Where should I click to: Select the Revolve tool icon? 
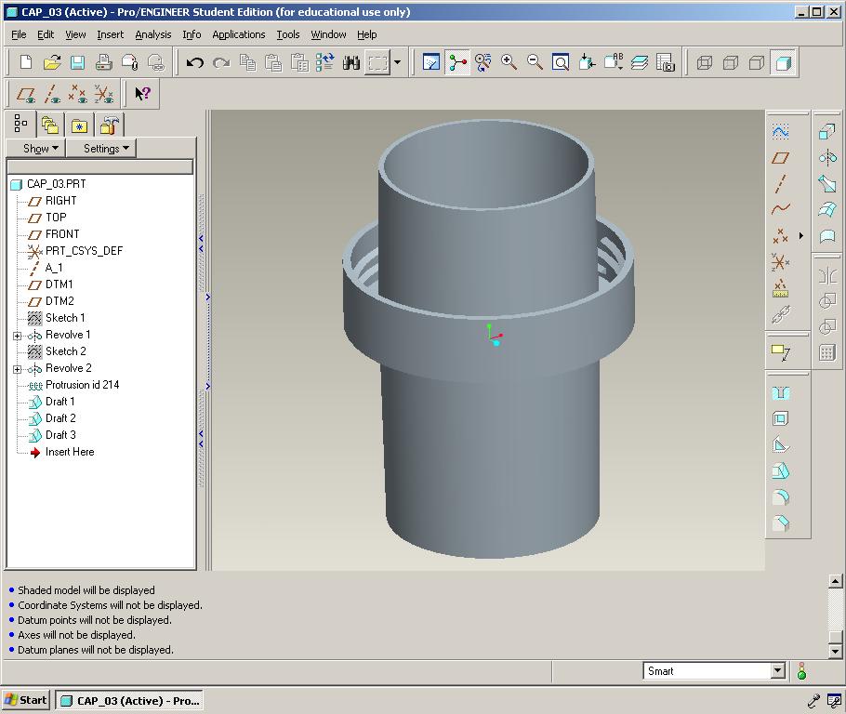(x=826, y=158)
